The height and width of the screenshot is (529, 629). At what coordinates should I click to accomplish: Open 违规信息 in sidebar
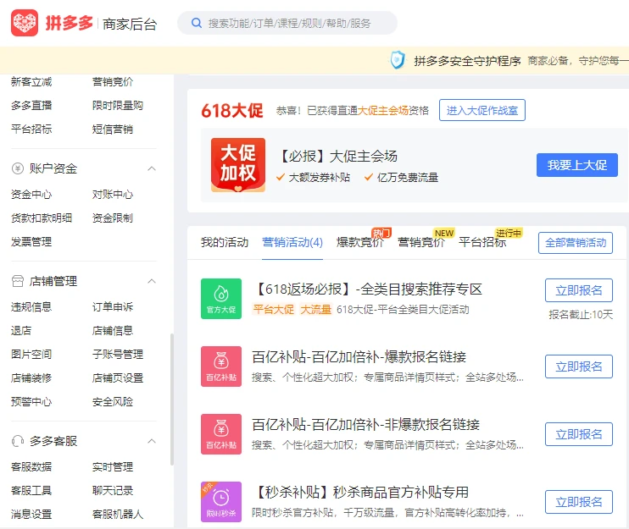(31, 307)
